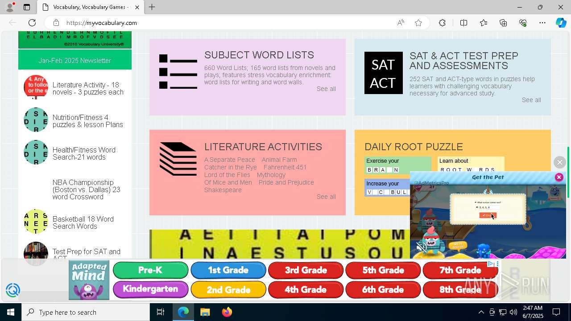Open A Separate Peace literature link

tap(230, 160)
